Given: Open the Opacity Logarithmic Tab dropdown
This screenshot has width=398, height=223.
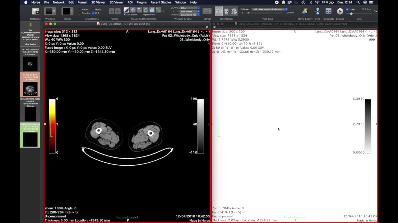Looking at the screenshot, I should [x=190, y=15].
